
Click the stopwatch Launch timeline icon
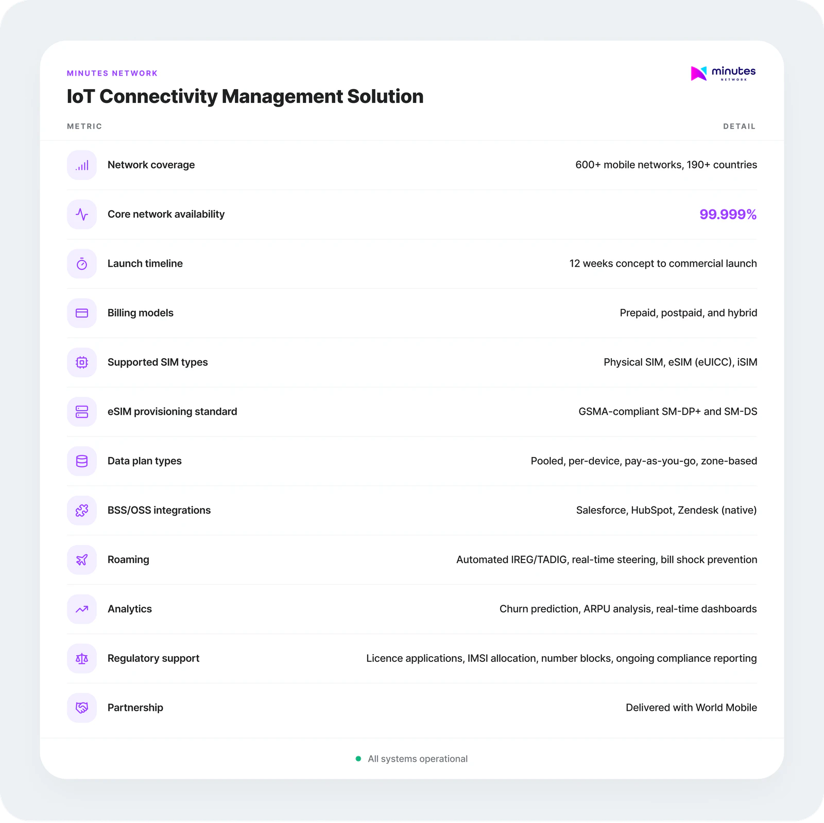pos(82,264)
